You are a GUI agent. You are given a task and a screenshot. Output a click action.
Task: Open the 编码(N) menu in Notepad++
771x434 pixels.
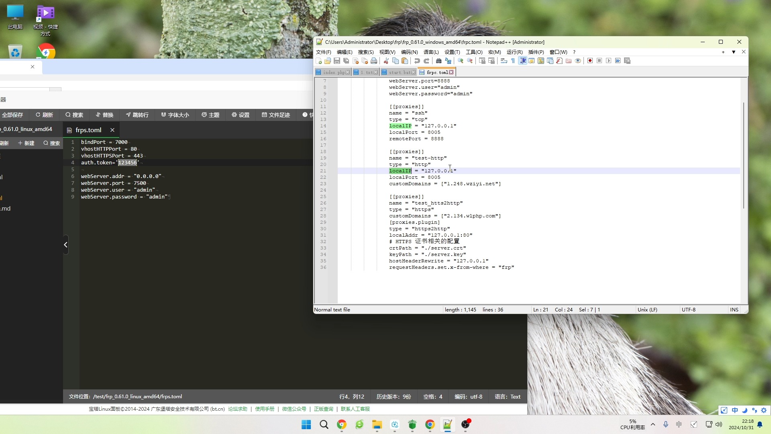(x=409, y=52)
